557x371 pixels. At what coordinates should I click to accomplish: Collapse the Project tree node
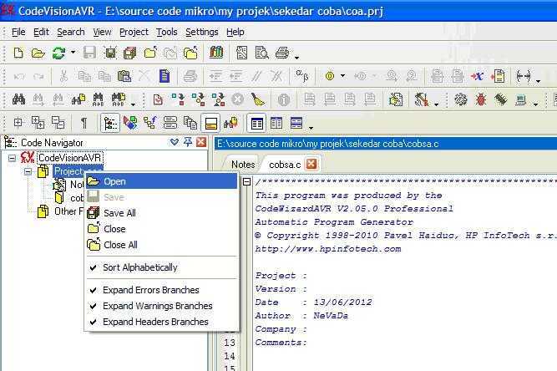28,172
